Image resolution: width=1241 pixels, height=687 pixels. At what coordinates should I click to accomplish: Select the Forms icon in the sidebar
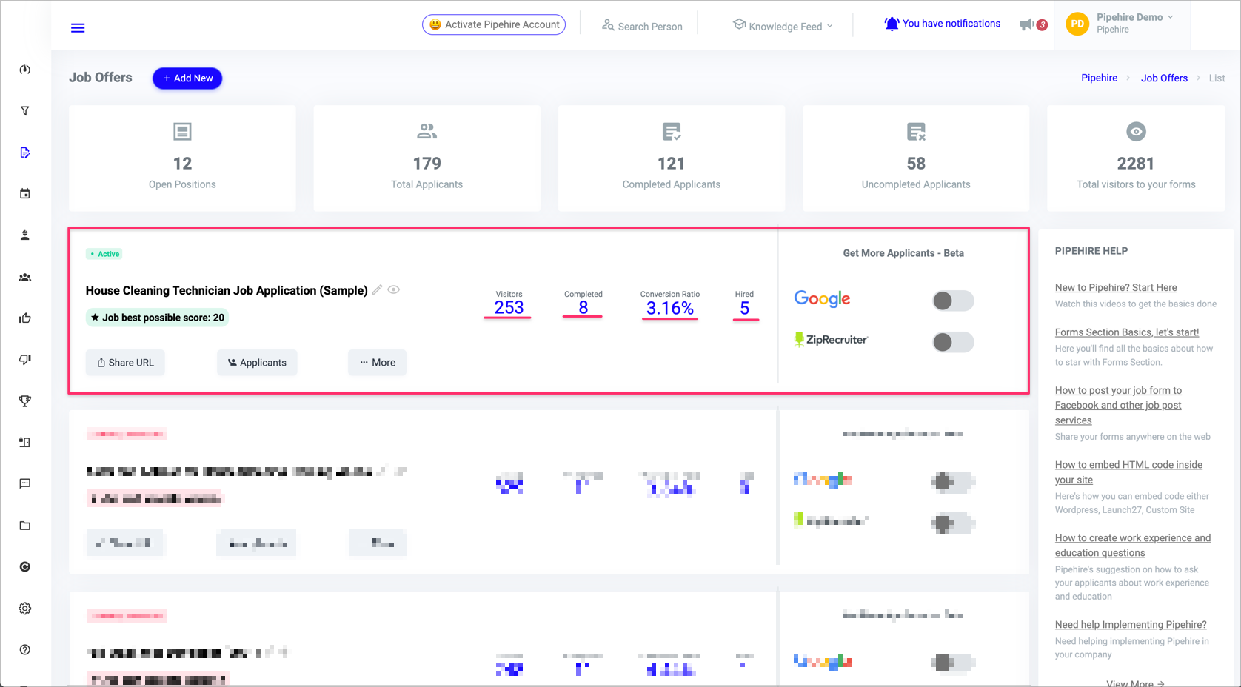(x=24, y=152)
